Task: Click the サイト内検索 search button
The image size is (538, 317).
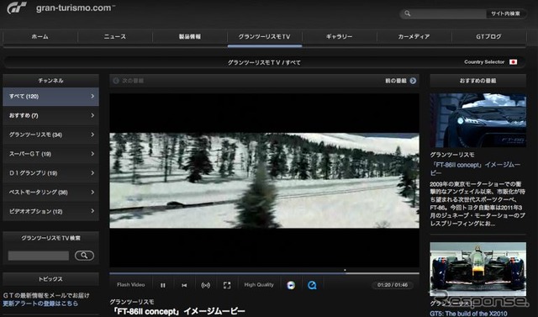Action: pyautogui.click(x=505, y=13)
